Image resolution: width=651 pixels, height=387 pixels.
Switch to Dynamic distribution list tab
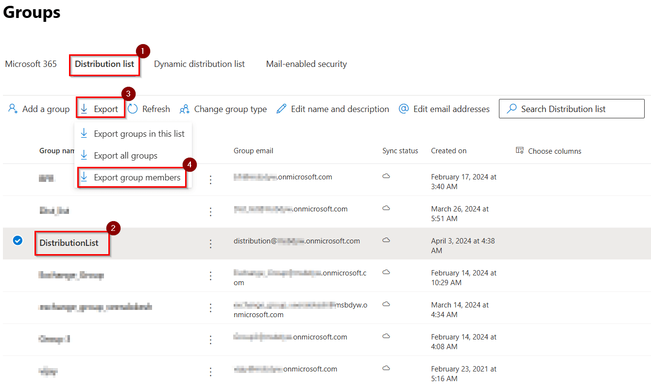(x=199, y=64)
